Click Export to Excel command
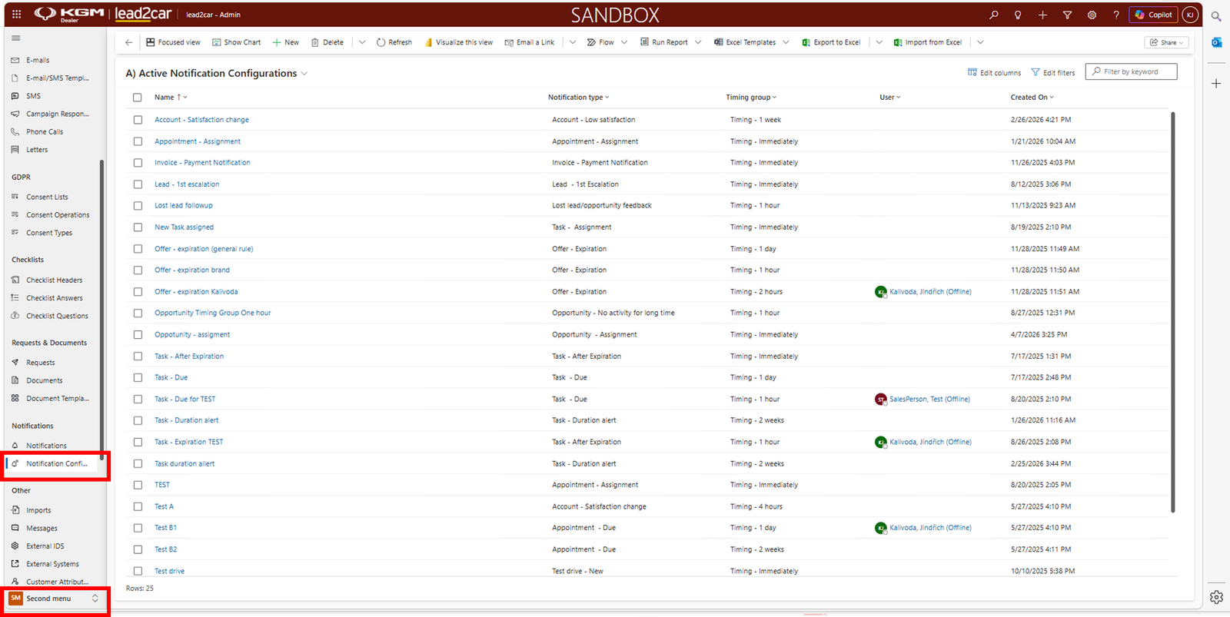 tap(831, 42)
